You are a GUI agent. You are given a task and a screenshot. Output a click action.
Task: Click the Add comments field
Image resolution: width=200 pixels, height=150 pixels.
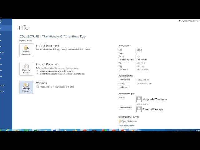tap(143, 69)
